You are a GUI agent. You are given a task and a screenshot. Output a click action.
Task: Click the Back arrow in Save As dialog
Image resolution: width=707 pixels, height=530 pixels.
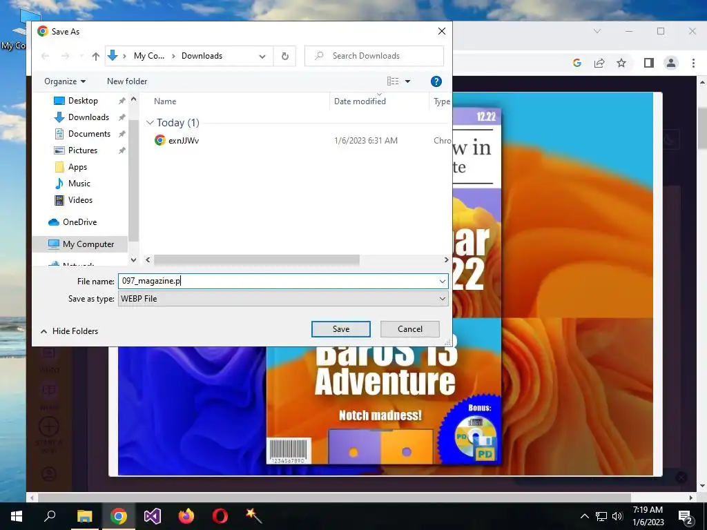(45, 56)
